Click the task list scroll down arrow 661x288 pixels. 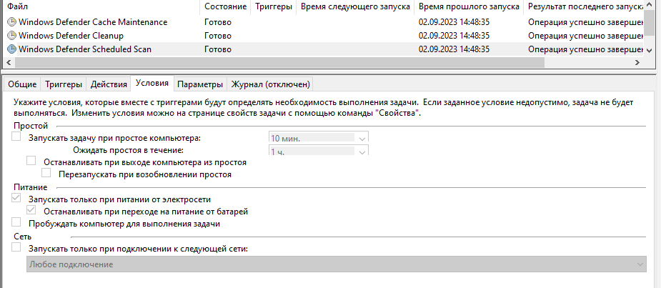point(649,50)
